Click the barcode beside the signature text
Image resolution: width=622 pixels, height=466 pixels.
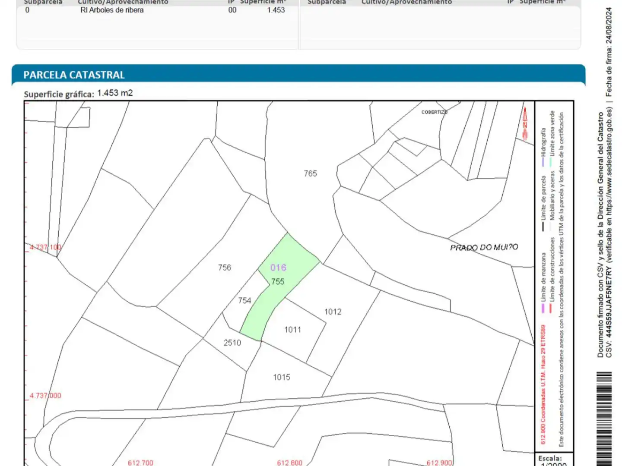pos(604,419)
